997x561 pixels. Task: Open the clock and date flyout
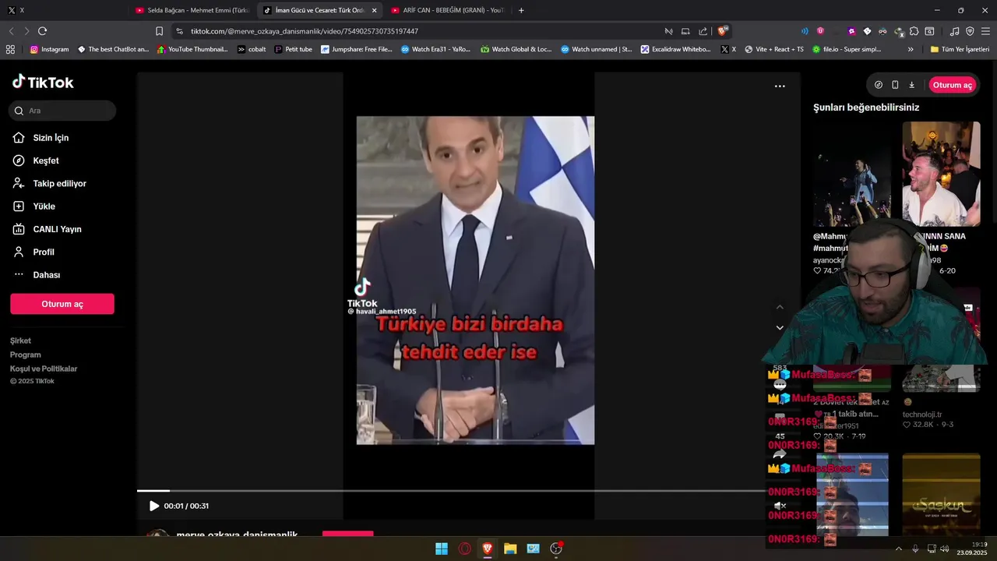pos(973,549)
